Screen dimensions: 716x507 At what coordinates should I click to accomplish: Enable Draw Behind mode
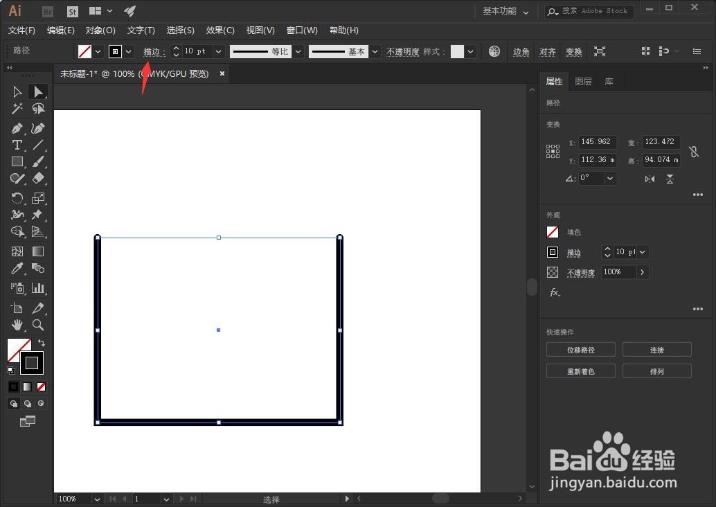tap(28, 404)
